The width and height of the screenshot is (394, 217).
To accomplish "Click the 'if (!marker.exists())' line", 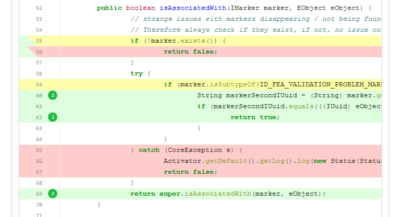I will pos(178,41).
